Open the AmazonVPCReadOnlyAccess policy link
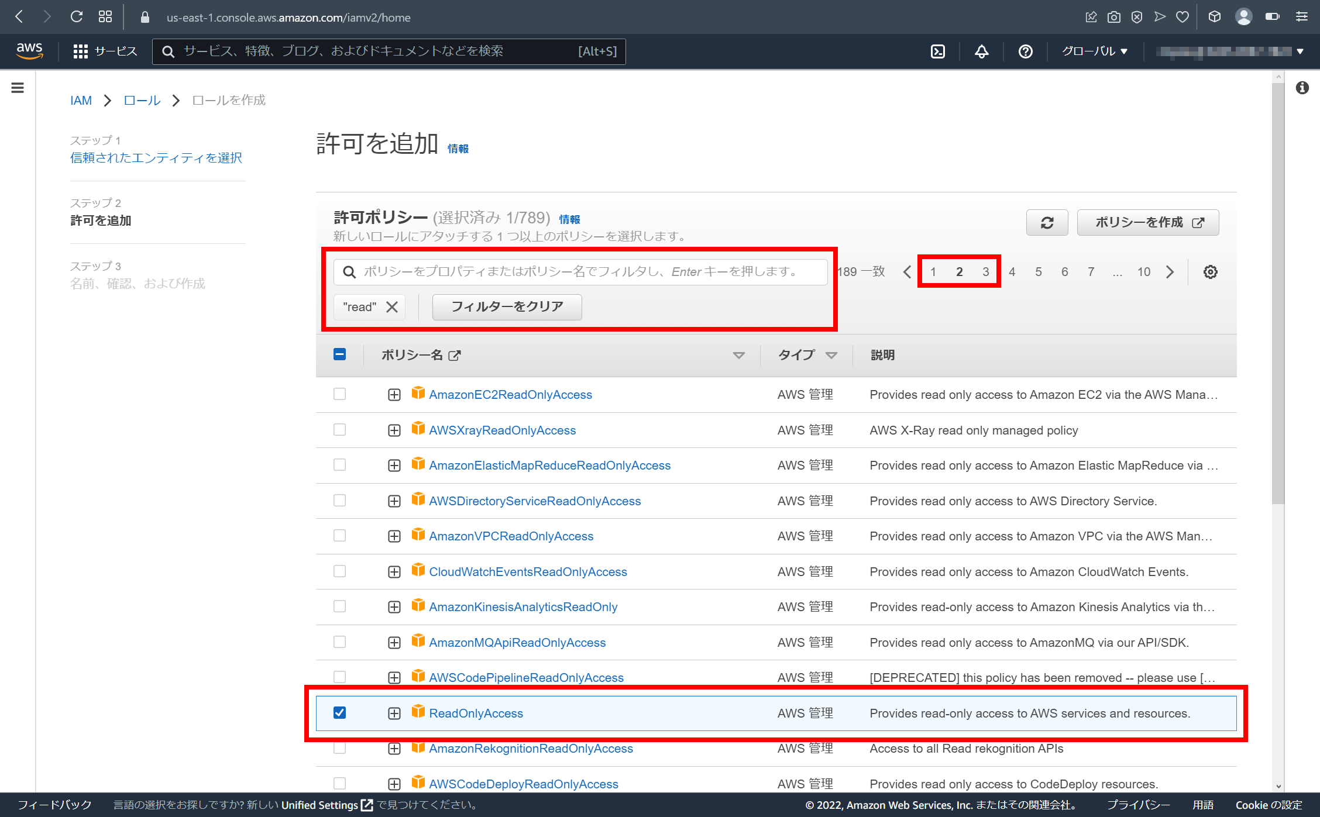 point(511,536)
